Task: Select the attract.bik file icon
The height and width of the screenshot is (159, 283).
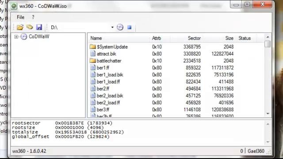Action: pos(93,53)
